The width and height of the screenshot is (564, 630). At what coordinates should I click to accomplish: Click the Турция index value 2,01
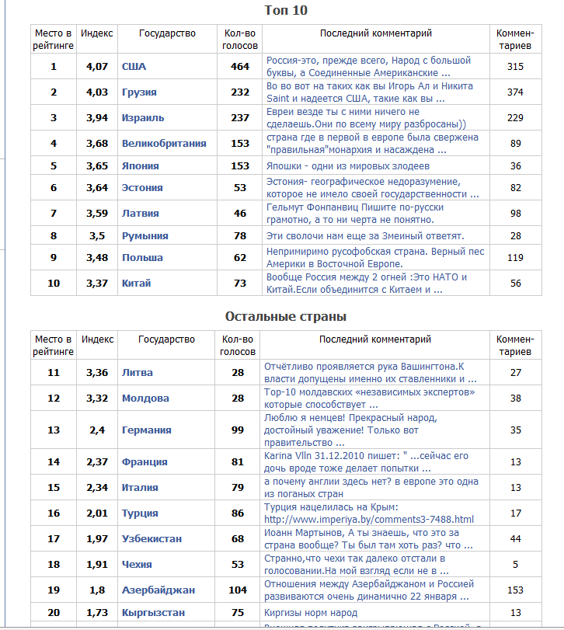[x=97, y=513]
